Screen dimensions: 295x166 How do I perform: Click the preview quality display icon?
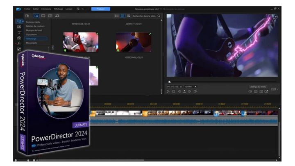[x=261, y=91]
